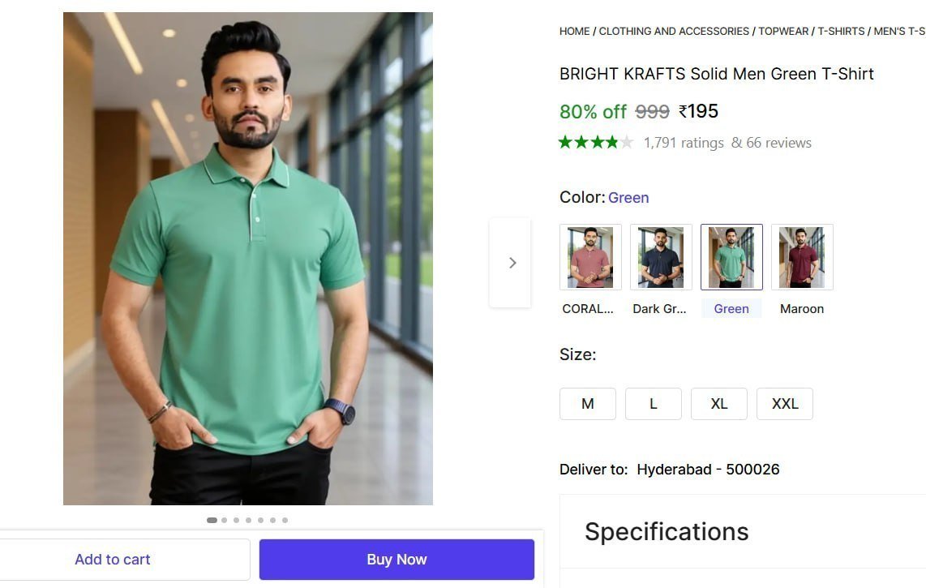Select size M
Image resolution: width=926 pixels, height=588 pixels.
pyautogui.click(x=587, y=403)
